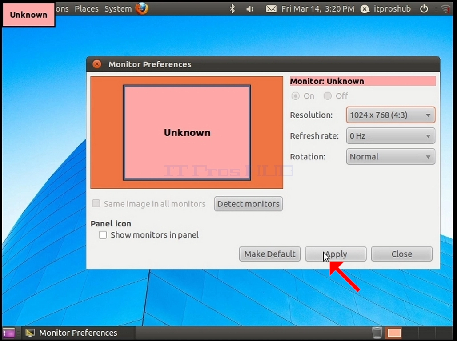Open the mail envelope indicator

coord(271,9)
